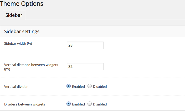Click the "Vertical divider" setting label
The width and height of the screenshot is (185, 111).
[x=16, y=87]
